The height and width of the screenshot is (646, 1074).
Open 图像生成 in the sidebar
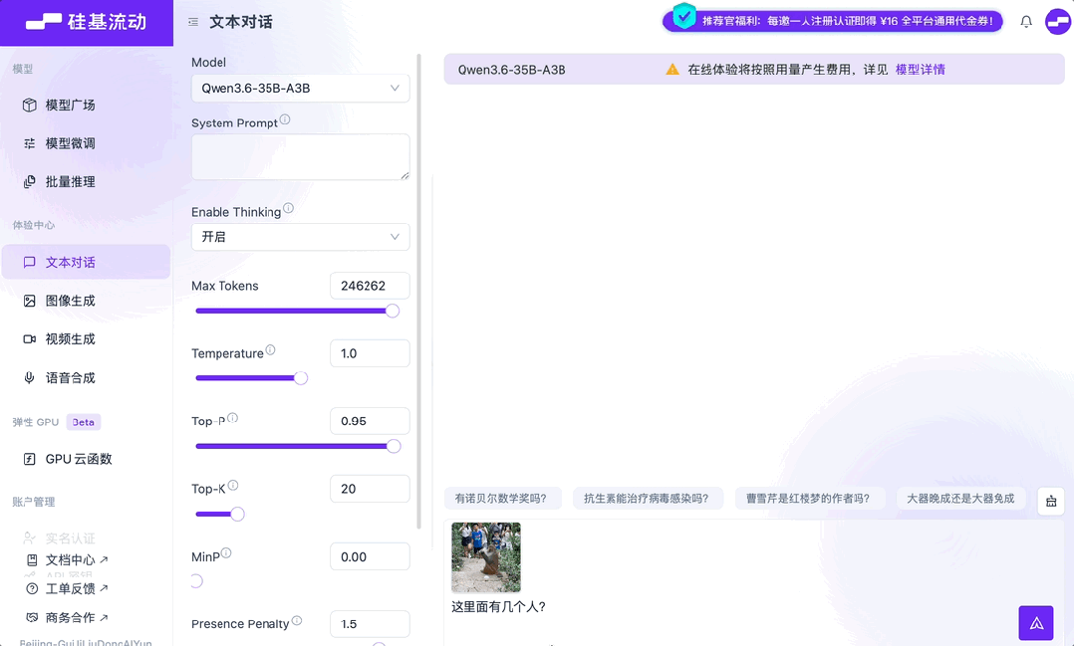[x=87, y=301]
